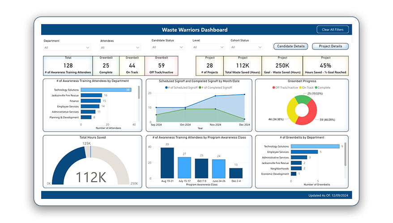
Task: Open the Level filter dropdown
Action: [x=208, y=47]
